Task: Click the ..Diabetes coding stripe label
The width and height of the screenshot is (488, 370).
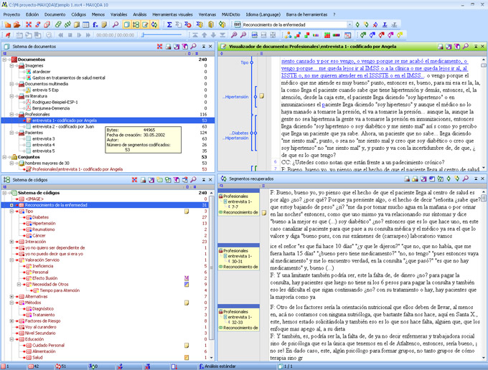Action: pos(239,133)
